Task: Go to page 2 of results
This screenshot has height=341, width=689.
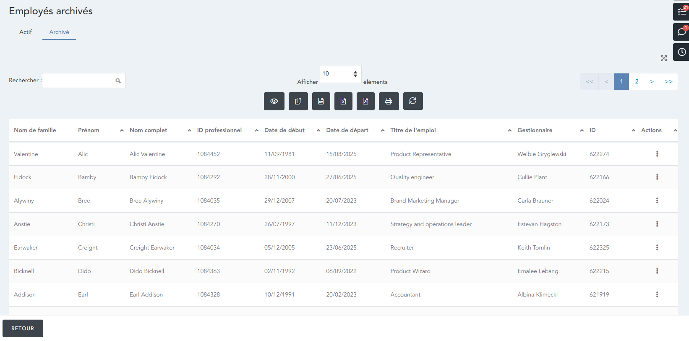Action: [636, 81]
